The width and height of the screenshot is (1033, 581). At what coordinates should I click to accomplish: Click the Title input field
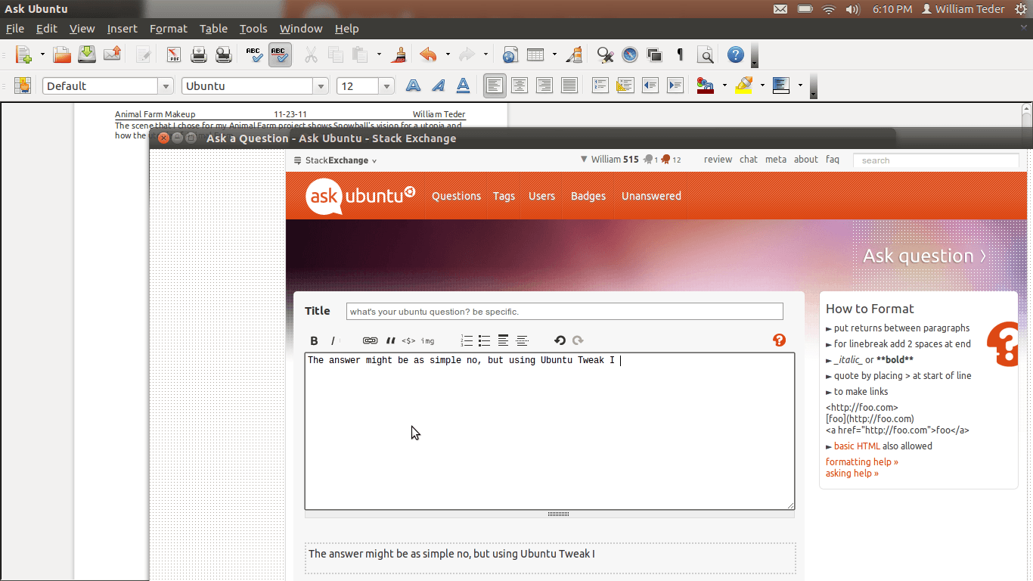pyautogui.click(x=565, y=312)
